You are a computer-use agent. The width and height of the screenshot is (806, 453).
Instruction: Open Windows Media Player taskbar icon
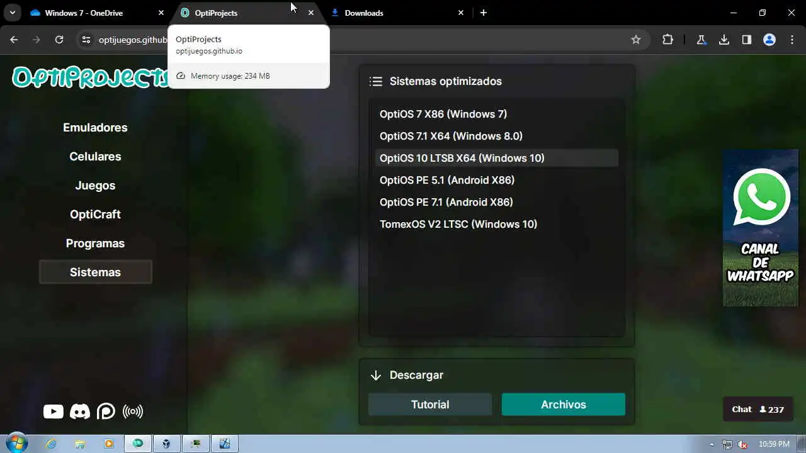pyautogui.click(x=109, y=444)
